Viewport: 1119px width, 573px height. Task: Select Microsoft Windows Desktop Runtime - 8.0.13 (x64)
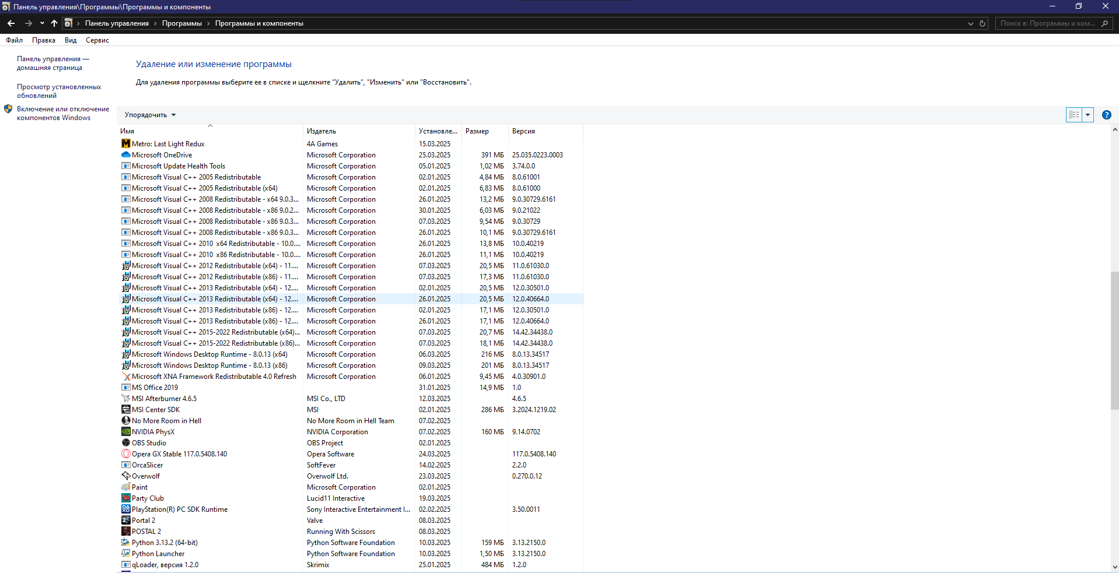tap(351, 354)
